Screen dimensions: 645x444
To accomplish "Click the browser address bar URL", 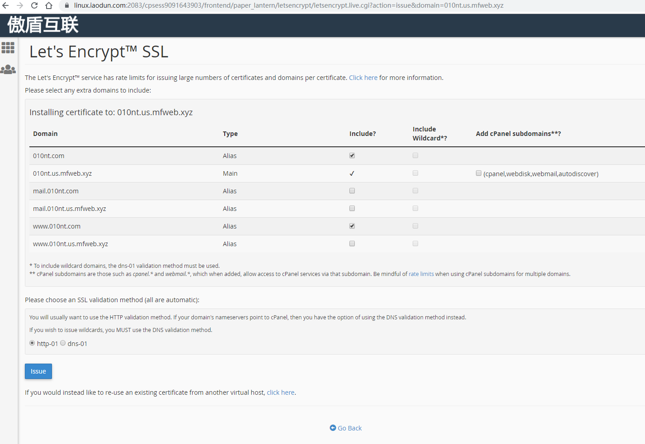I will (x=289, y=5).
